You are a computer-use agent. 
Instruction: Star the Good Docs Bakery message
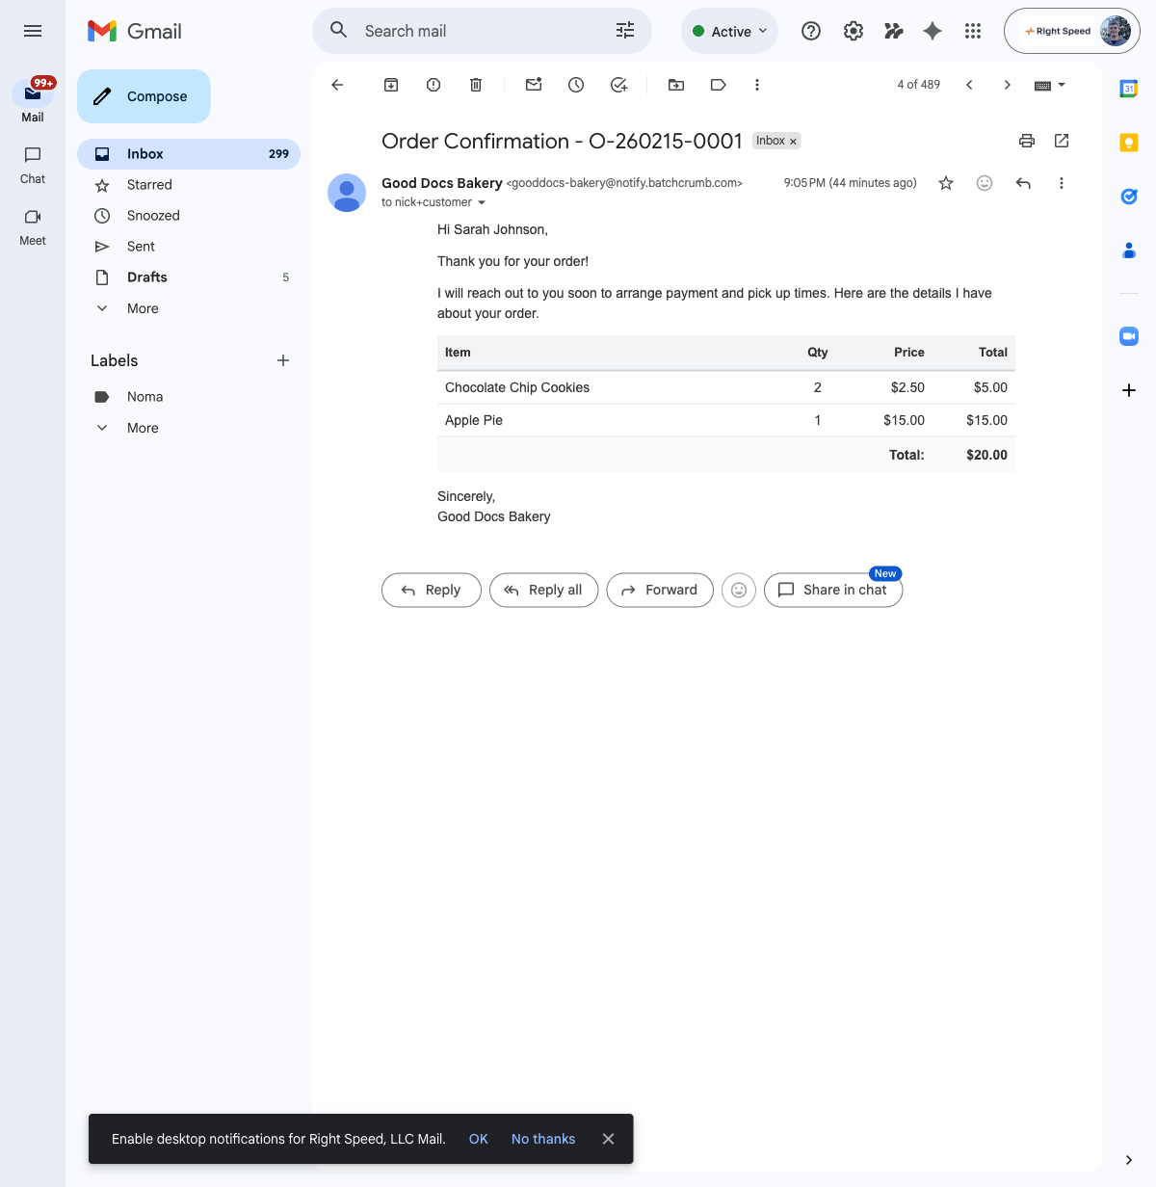pyautogui.click(x=946, y=183)
